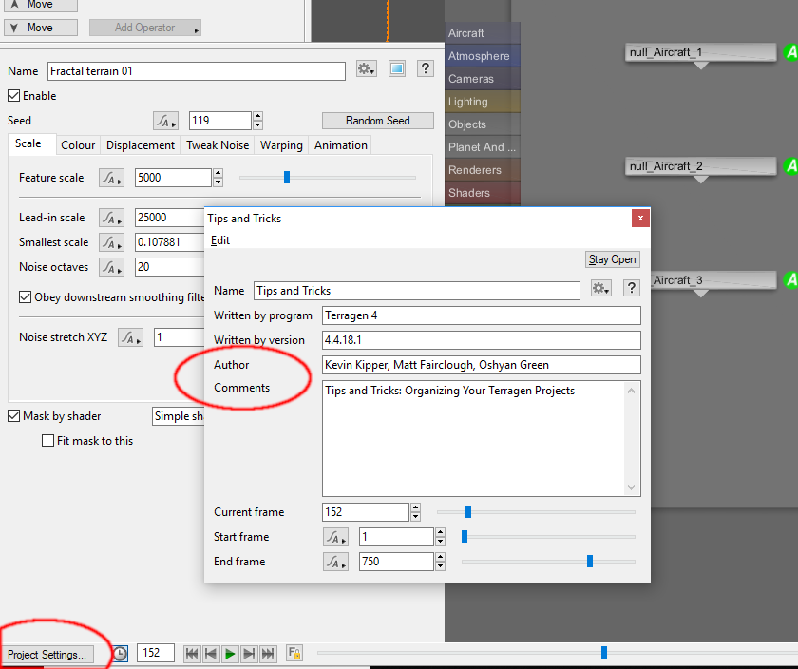Click the Mask by shader field
The height and width of the screenshot is (669, 798).
(x=179, y=416)
